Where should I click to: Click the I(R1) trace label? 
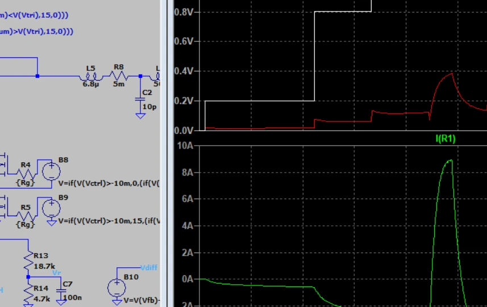click(x=446, y=138)
